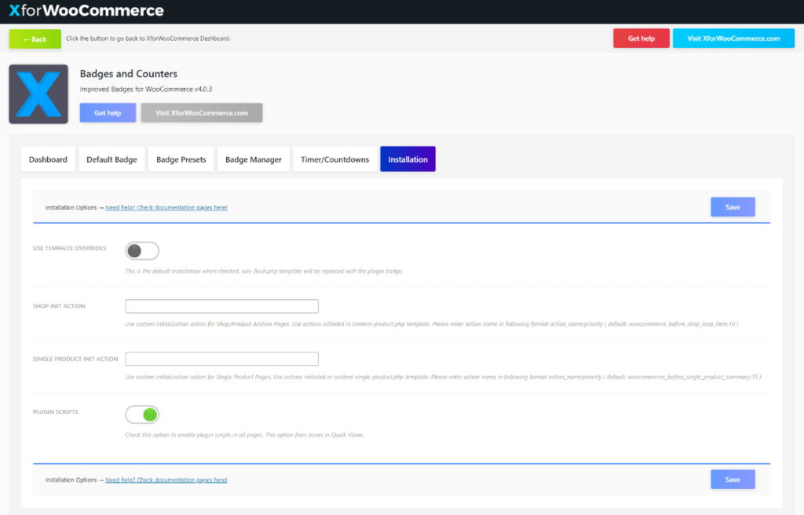Open the Badge Presets tab
Image resolution: width=804 pixels, height=515 pixels.
tap(181, 159)
